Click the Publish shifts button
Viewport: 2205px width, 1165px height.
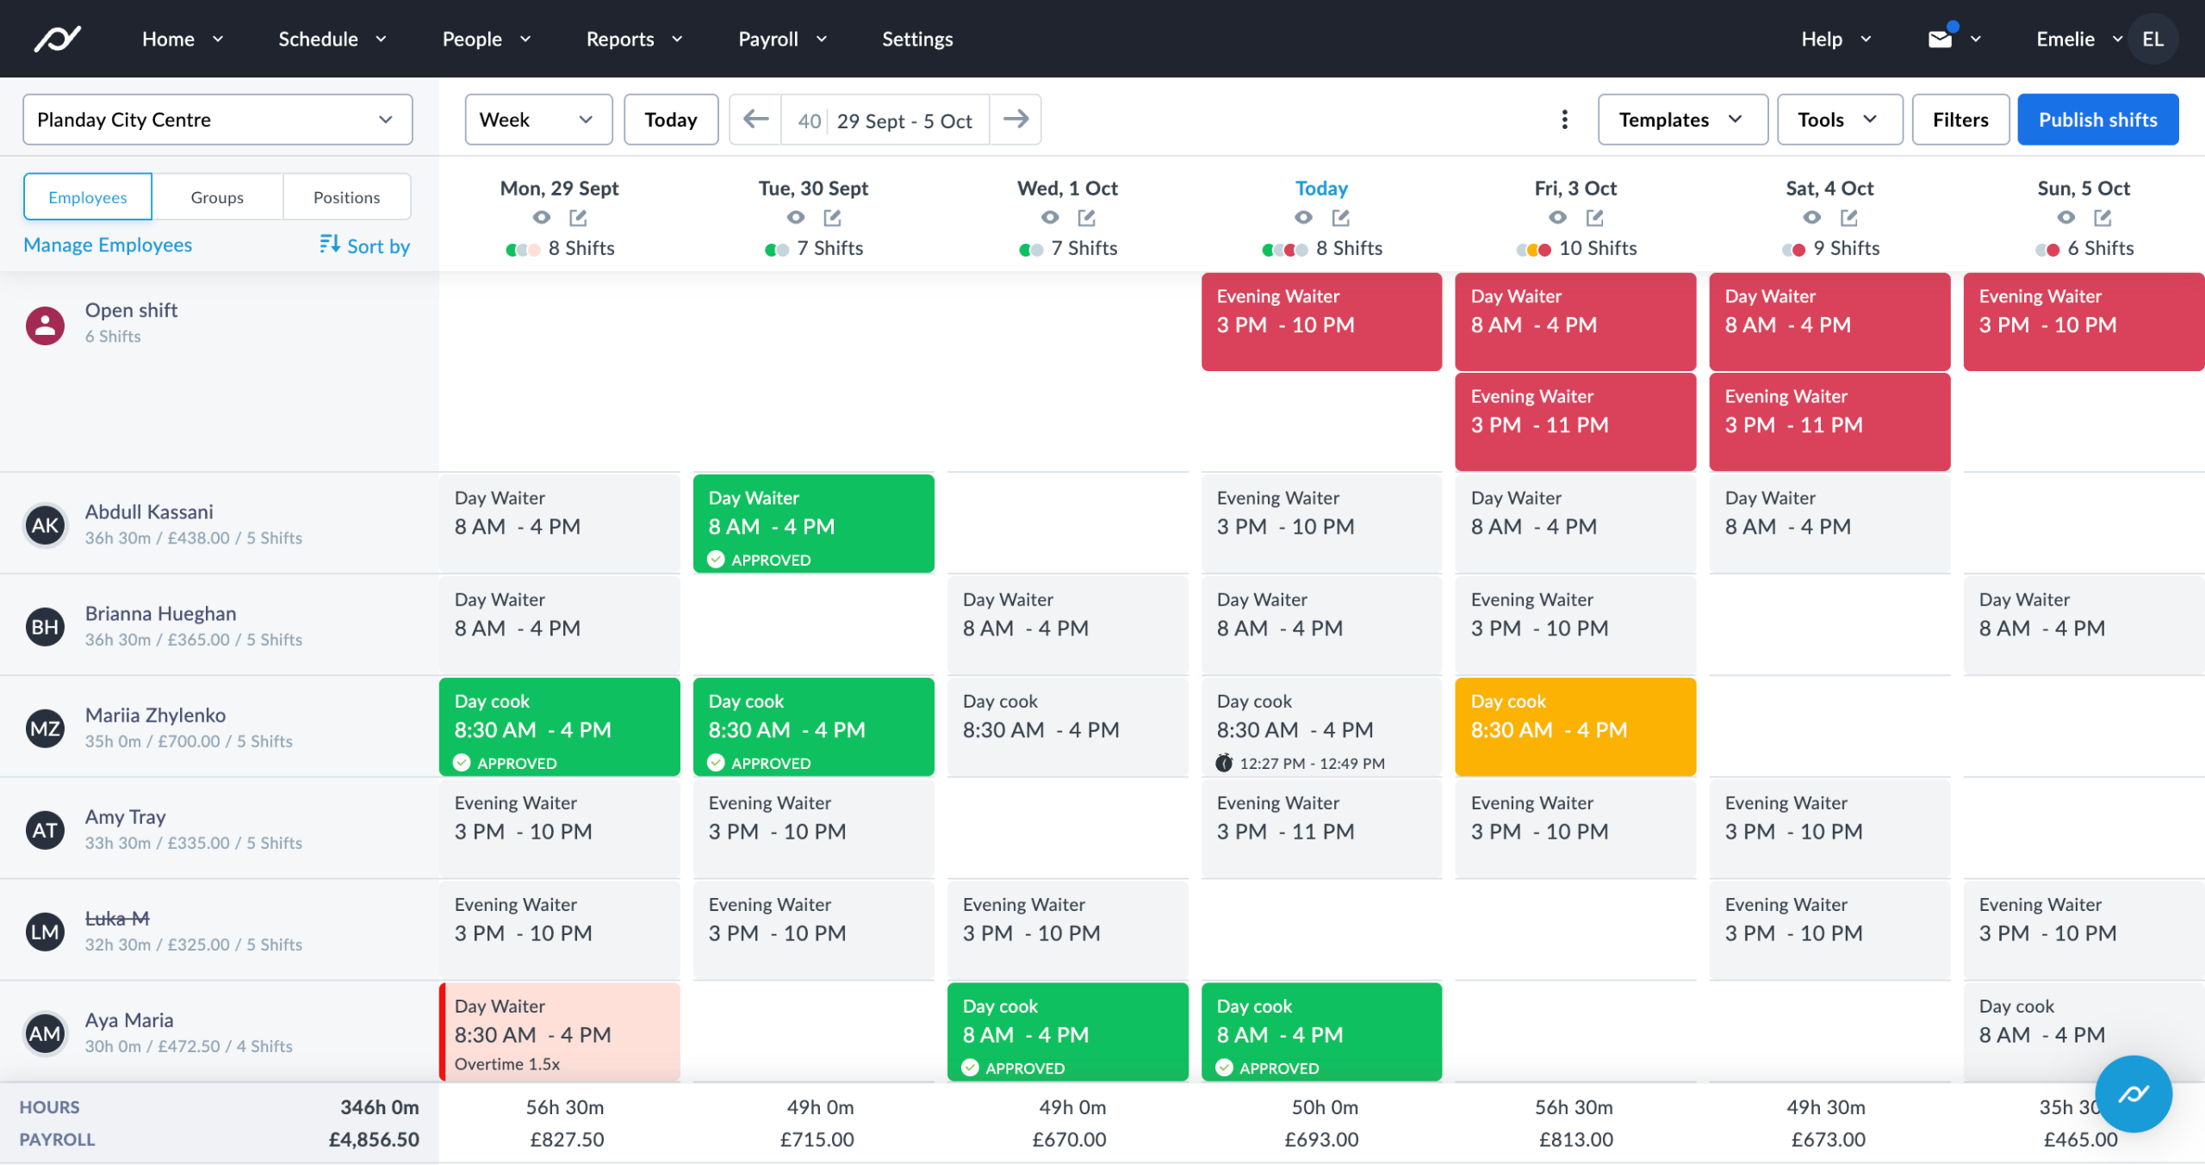pos(2097,120)
